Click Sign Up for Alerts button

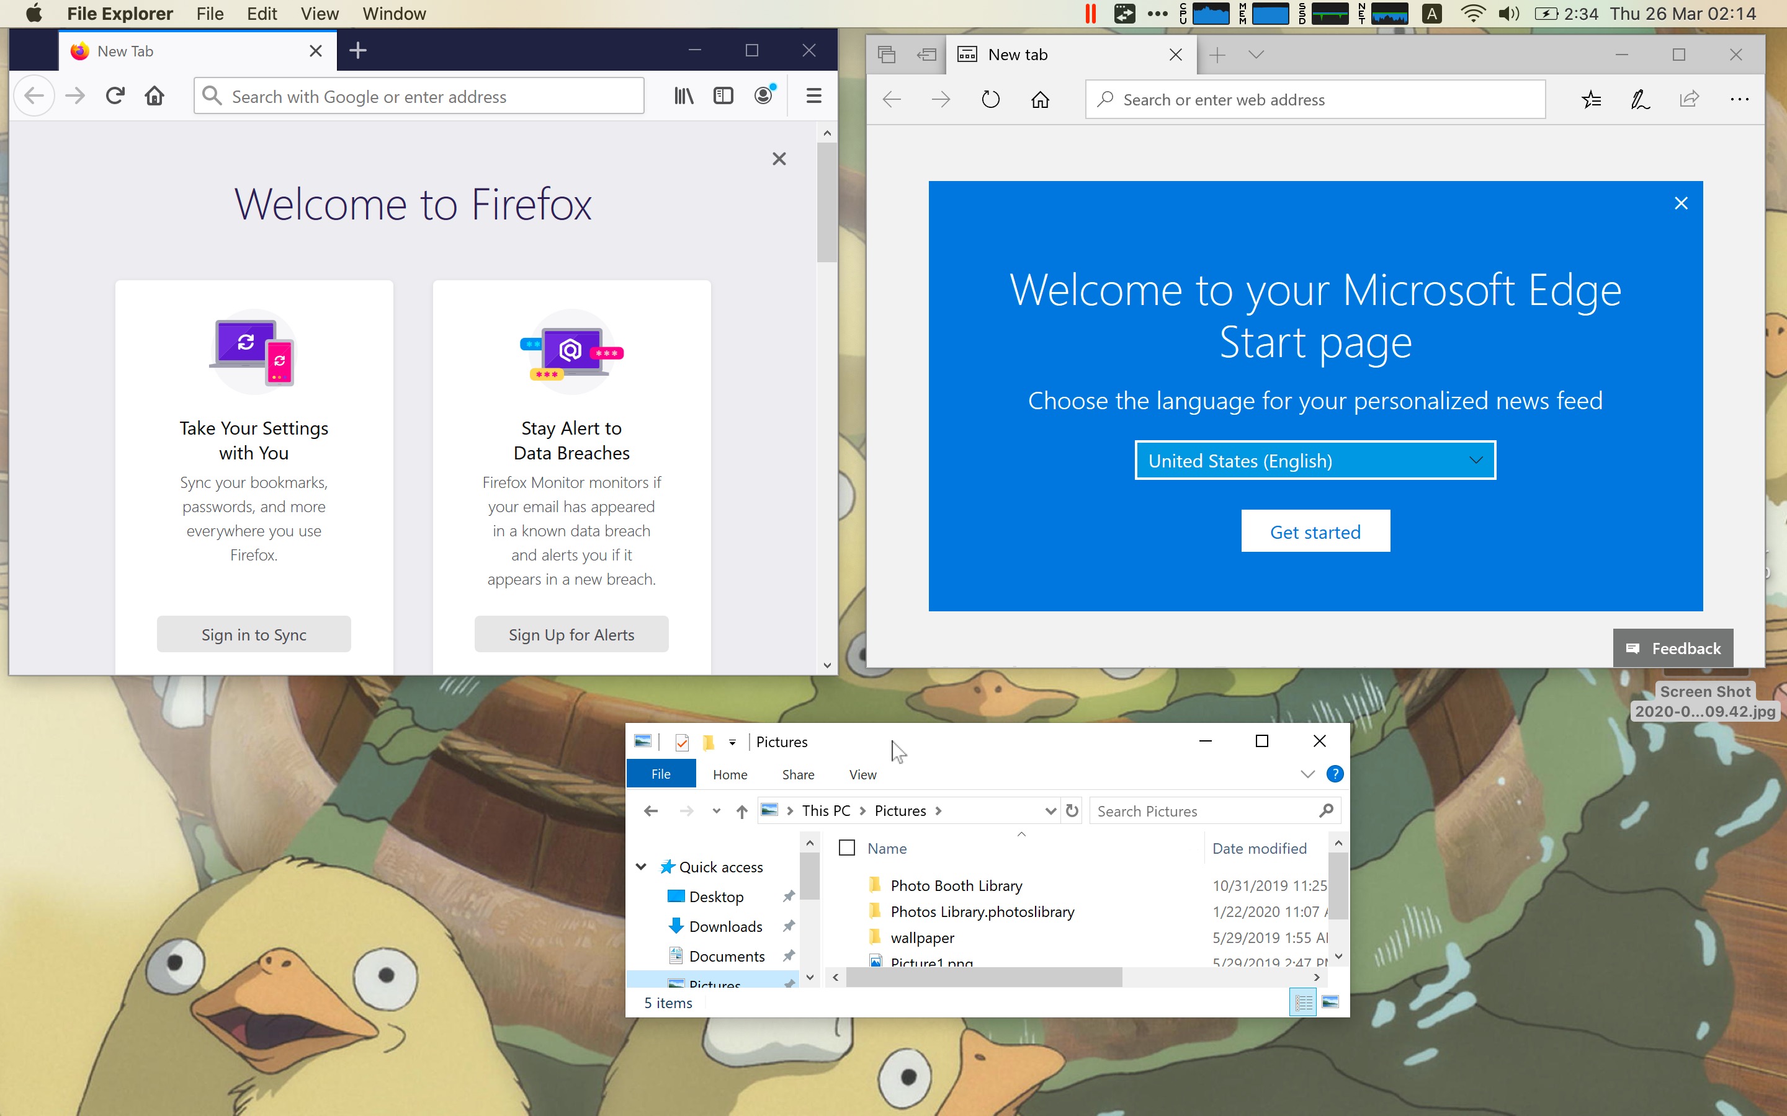point(571,634)
